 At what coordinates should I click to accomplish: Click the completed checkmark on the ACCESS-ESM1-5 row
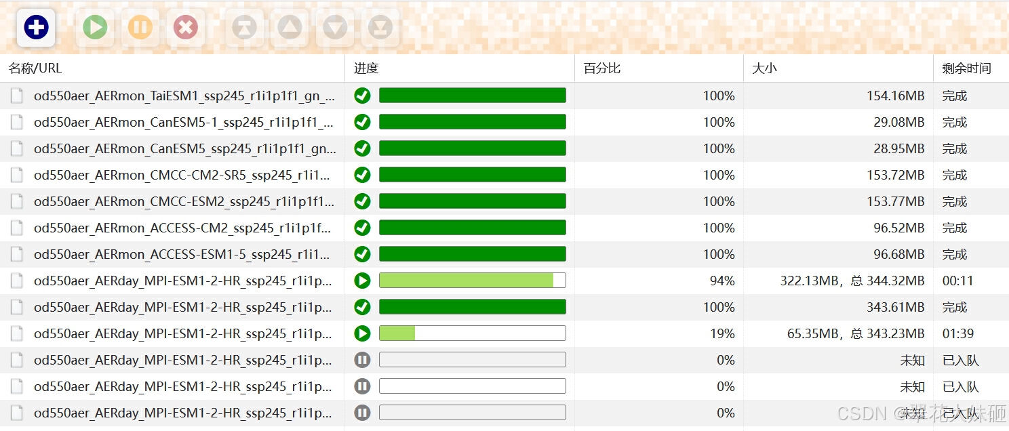(x=363, y=254)
